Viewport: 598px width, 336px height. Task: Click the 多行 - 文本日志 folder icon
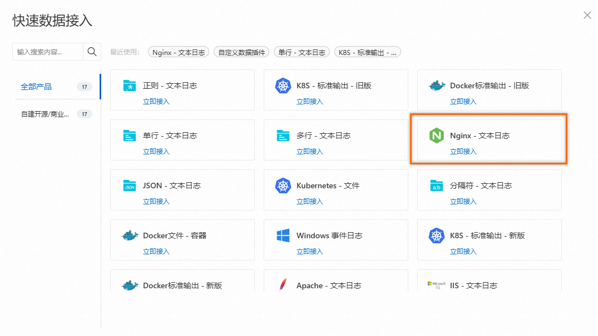click(x=283, y=136)
